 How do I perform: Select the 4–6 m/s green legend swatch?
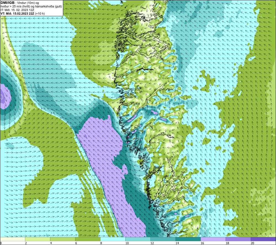point(63,239)
